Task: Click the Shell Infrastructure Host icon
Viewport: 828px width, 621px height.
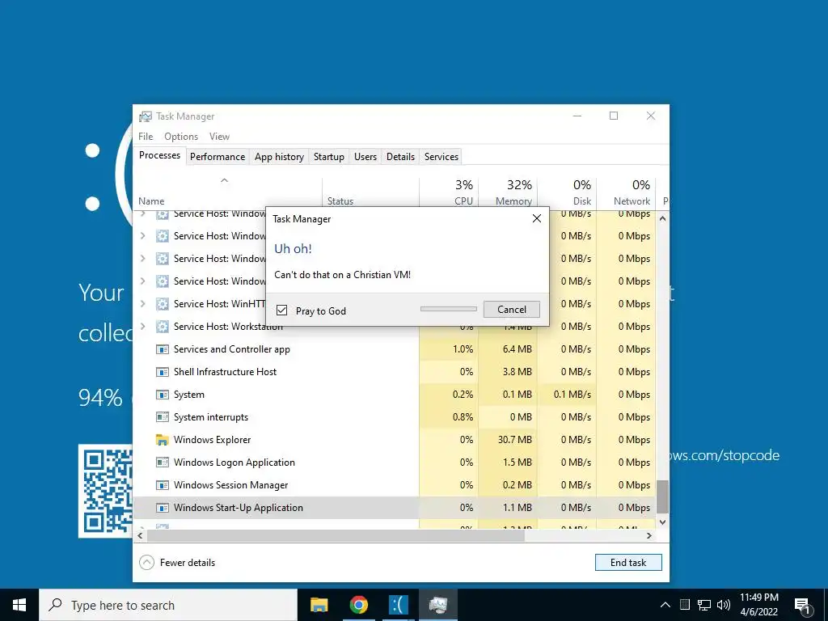Action: click(162, 372)
